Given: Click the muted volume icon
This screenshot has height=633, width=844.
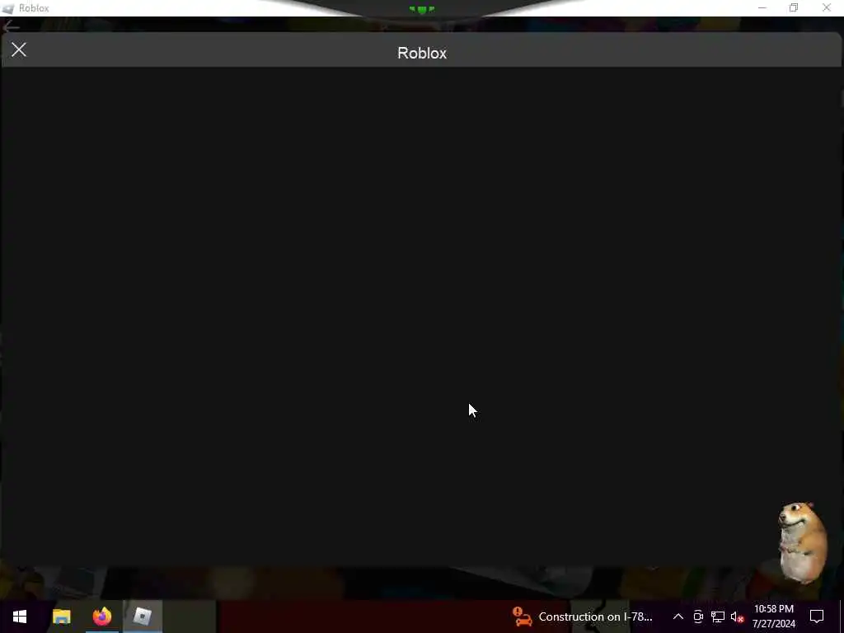Looking at the screenshot, I should click(737, 617).
